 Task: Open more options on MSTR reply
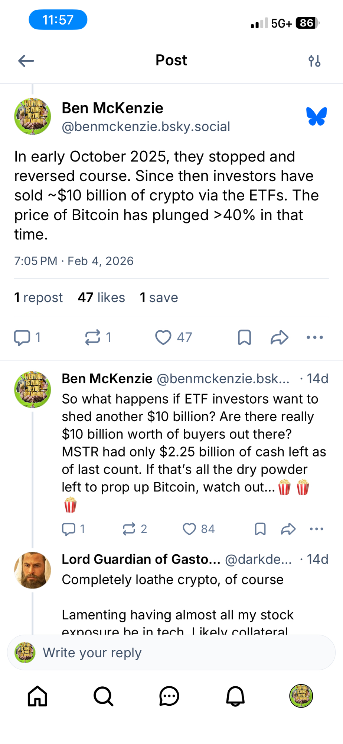click(316, 529)
